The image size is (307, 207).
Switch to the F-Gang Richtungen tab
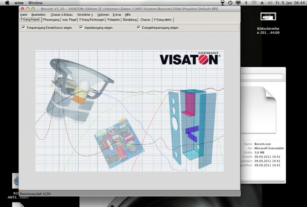click(92, 20)
